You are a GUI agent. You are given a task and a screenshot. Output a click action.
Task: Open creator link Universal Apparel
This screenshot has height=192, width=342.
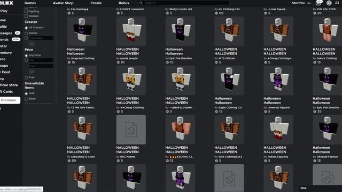pos(279,108)
